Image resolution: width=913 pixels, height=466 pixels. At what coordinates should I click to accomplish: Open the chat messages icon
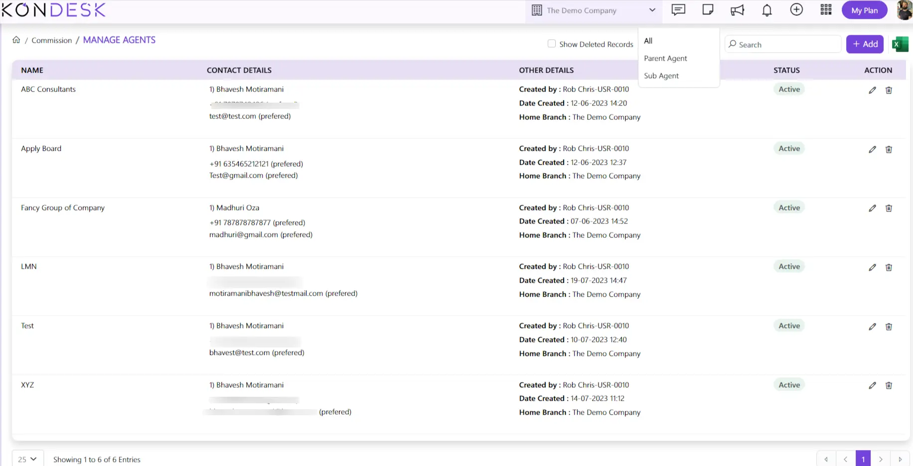coord(678,10)
